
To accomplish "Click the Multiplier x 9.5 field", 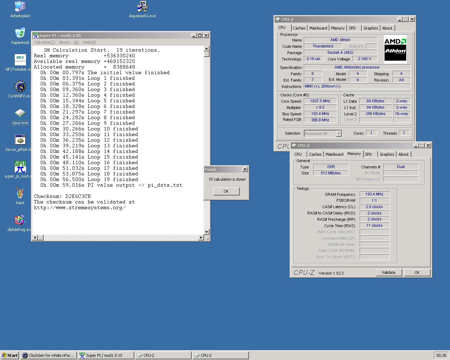I will 320,108.
